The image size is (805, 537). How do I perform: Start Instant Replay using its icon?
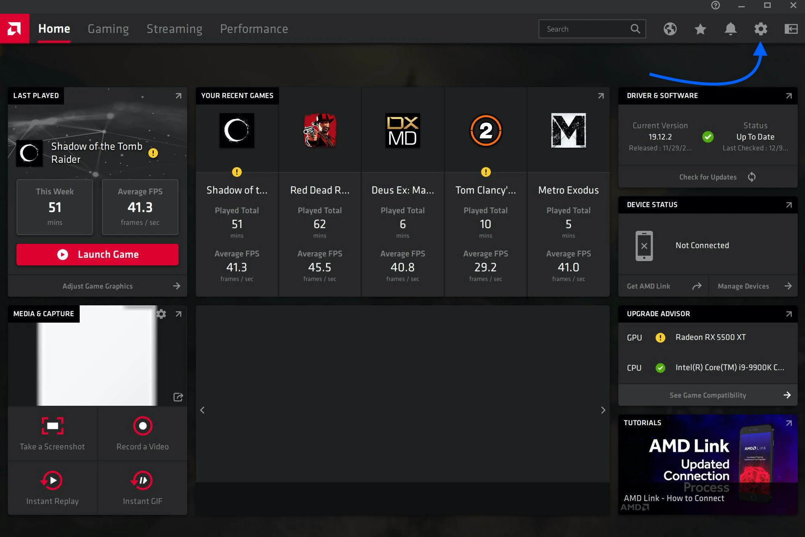(52, 480)
